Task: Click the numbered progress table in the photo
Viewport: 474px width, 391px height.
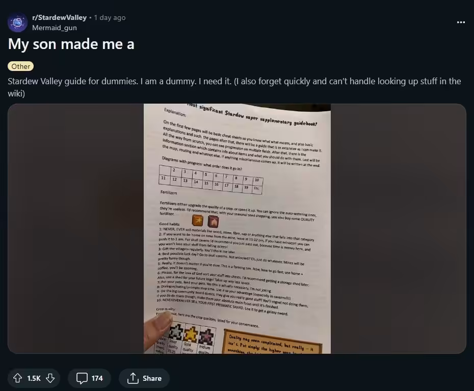Action: tap(210, 180)
